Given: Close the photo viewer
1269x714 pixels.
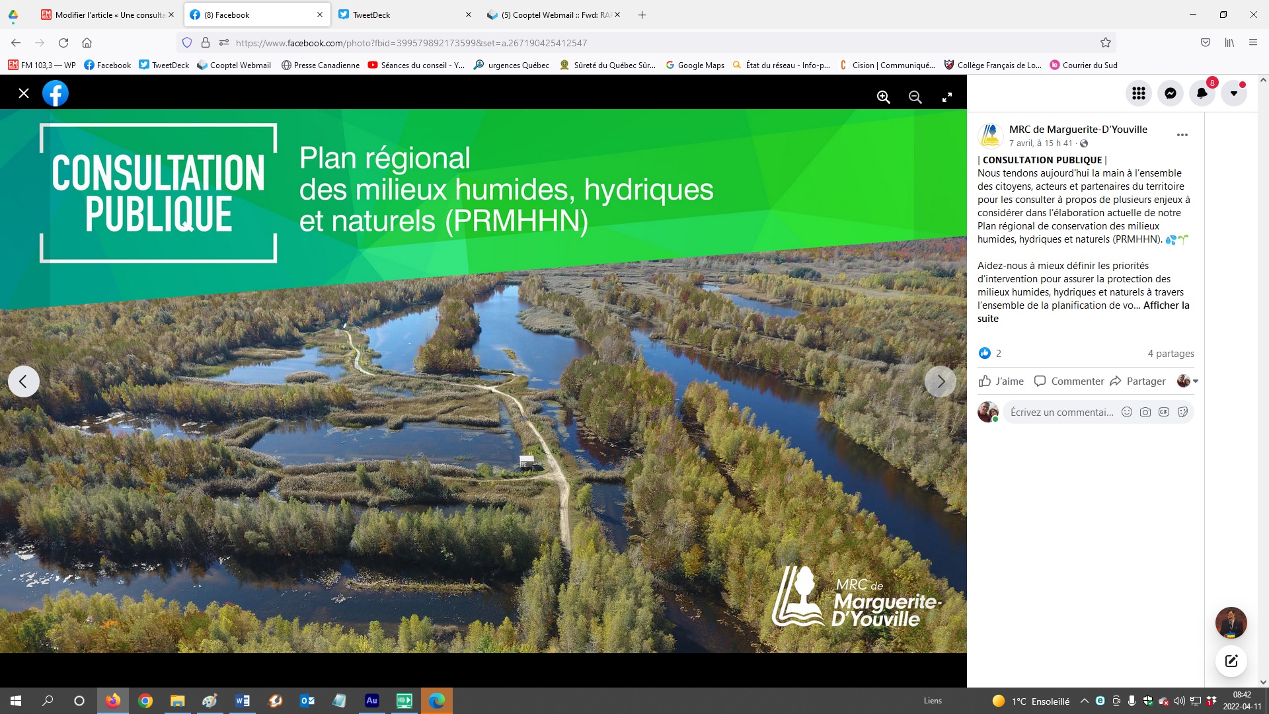Looking at the screenshot, I should click(x=24, y=93).
